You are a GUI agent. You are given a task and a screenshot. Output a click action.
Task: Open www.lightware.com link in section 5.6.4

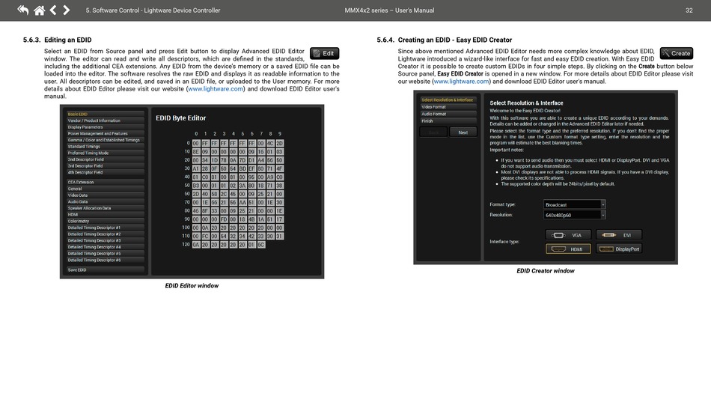click(462, 82)
